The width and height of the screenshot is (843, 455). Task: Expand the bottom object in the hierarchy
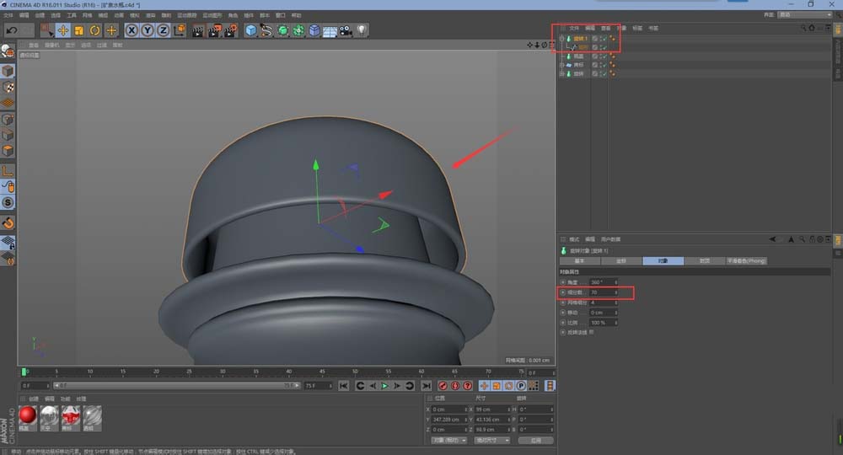pyautogui.click(x=561, y=73)
